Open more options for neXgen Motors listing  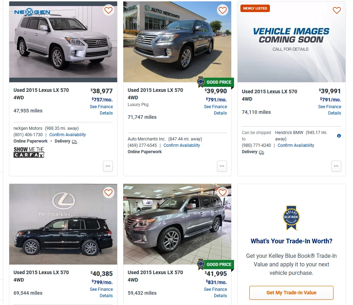[x=108, y=166]
